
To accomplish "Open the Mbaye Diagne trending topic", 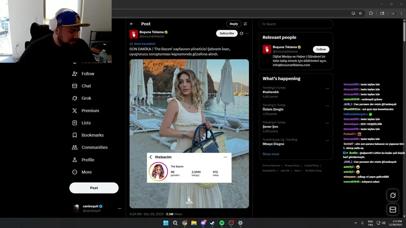I will [296, 142].
